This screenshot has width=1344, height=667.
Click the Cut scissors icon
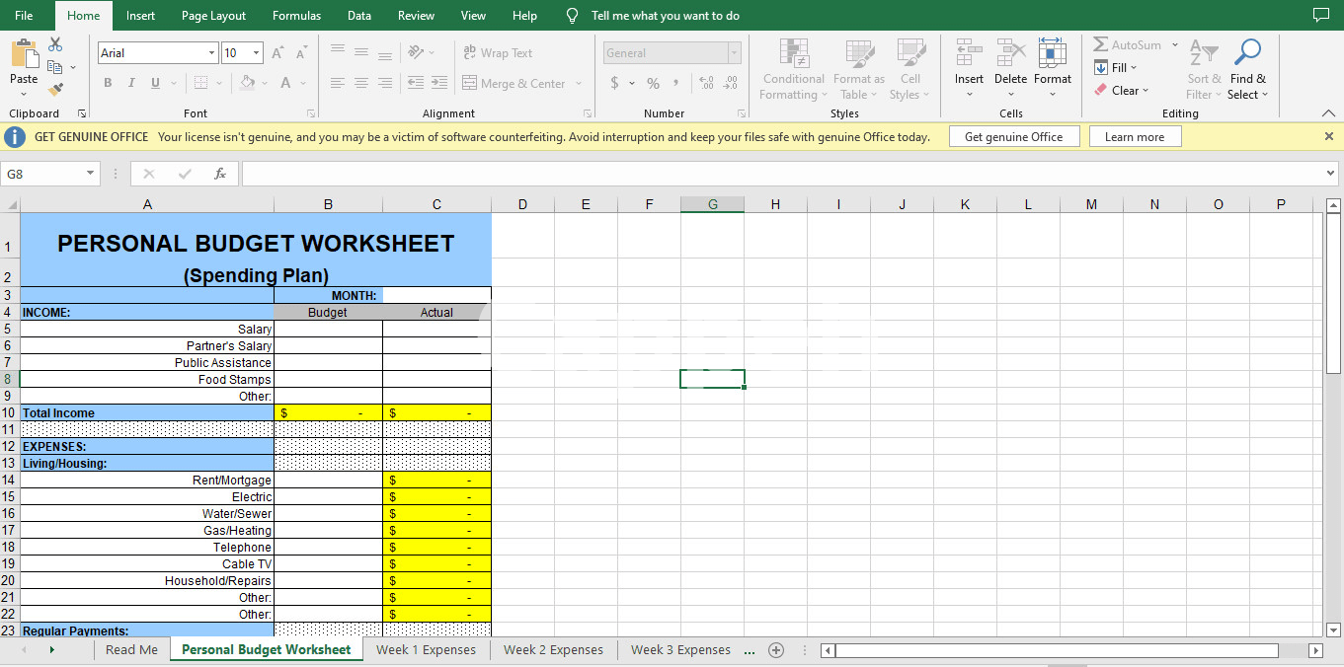coord(55,44)
